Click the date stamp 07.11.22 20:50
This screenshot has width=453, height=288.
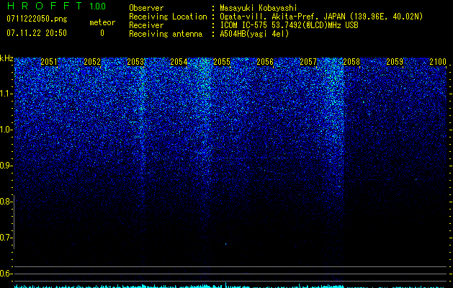(37, 33)
